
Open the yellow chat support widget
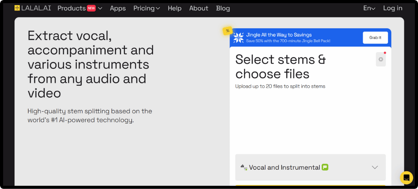click(407, 178)
